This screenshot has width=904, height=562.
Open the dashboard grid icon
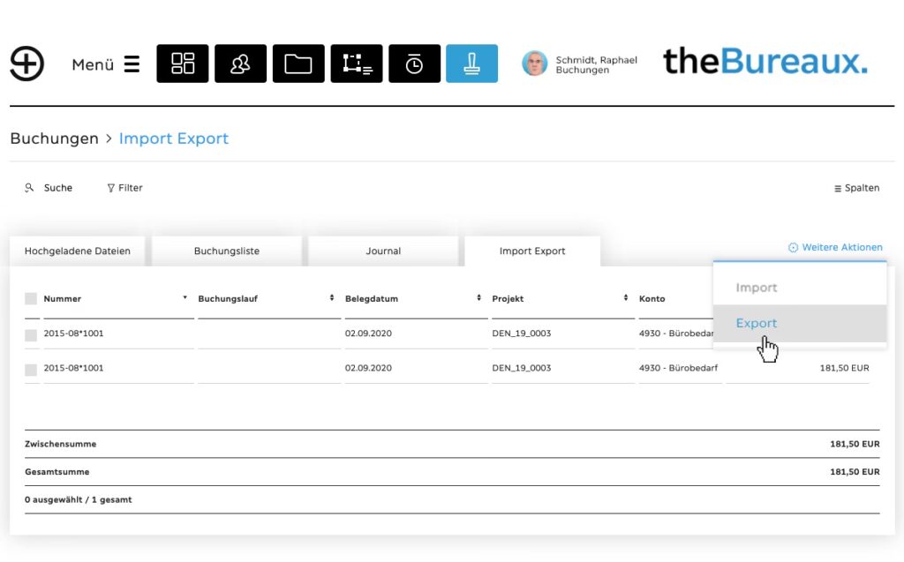click(183, 64)
